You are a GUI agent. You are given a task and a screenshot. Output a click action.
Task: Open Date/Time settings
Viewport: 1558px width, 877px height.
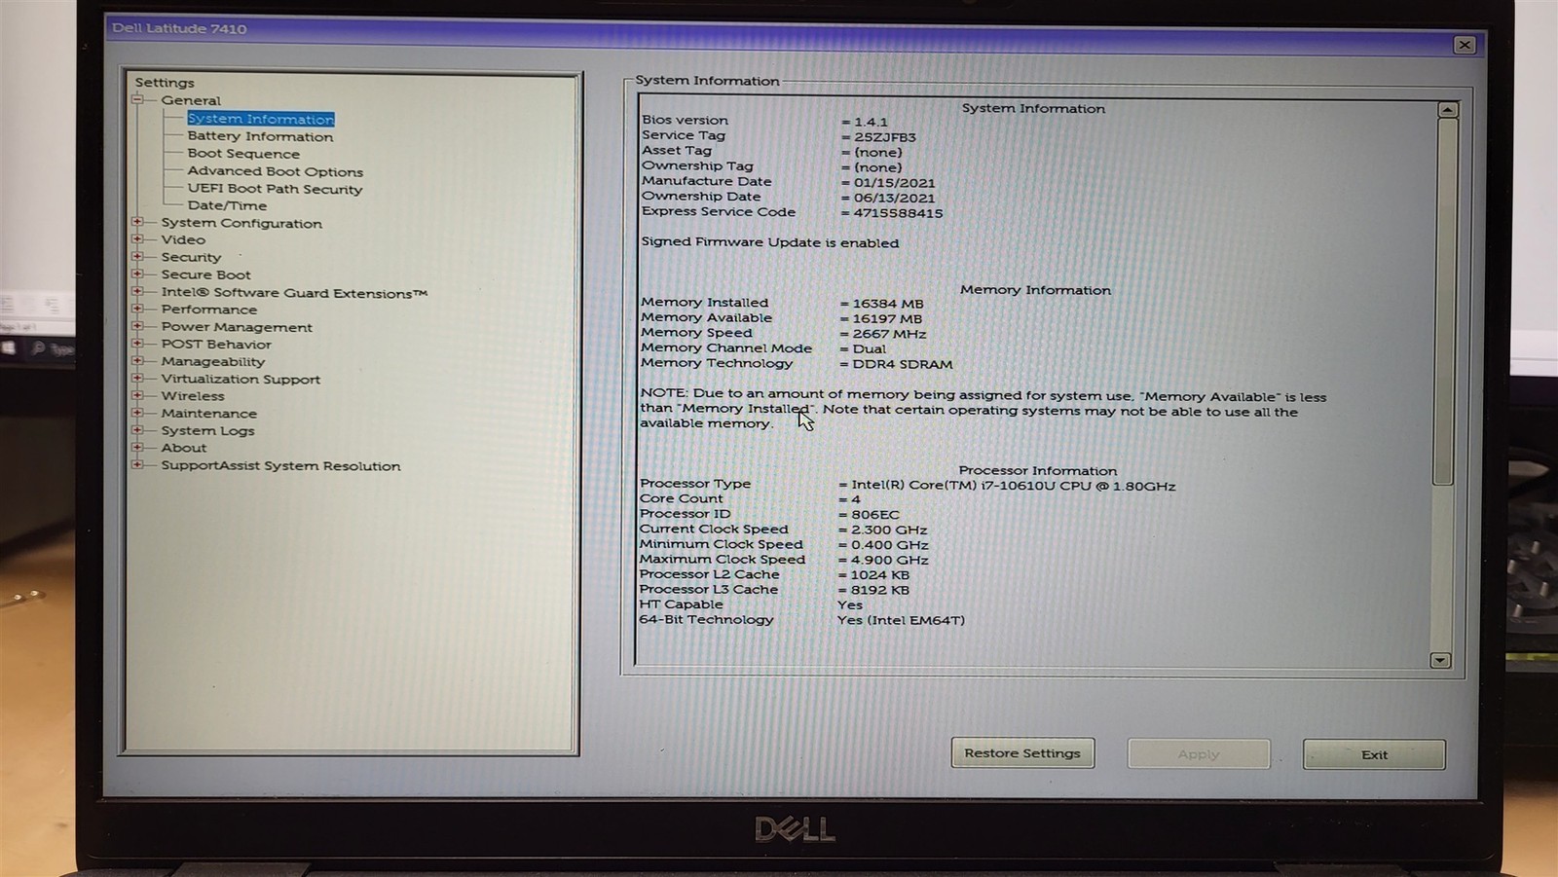pyautogui.click(x=227, y=205)
